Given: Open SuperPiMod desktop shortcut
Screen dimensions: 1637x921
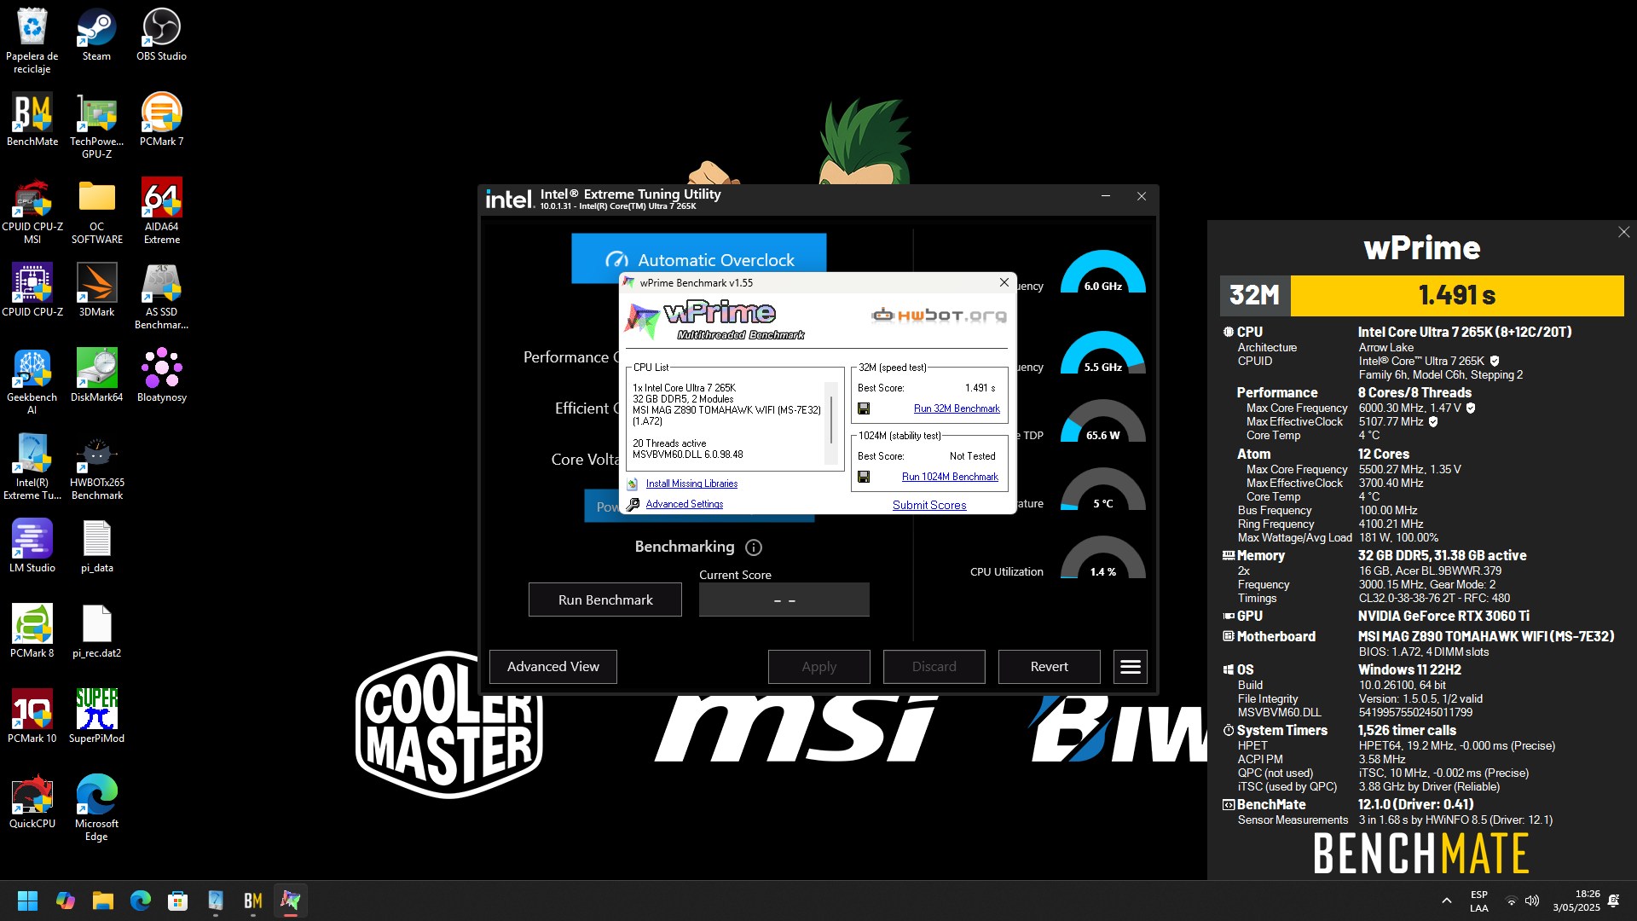Looking at the screenshot, I should pos(96,717).
